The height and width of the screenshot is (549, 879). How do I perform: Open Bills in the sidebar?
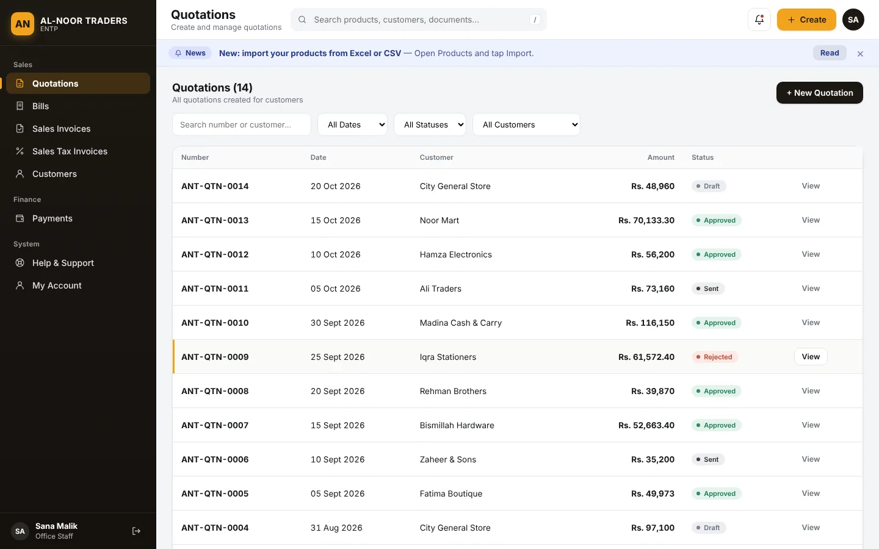pyautogui.click(x=78, y=106)
